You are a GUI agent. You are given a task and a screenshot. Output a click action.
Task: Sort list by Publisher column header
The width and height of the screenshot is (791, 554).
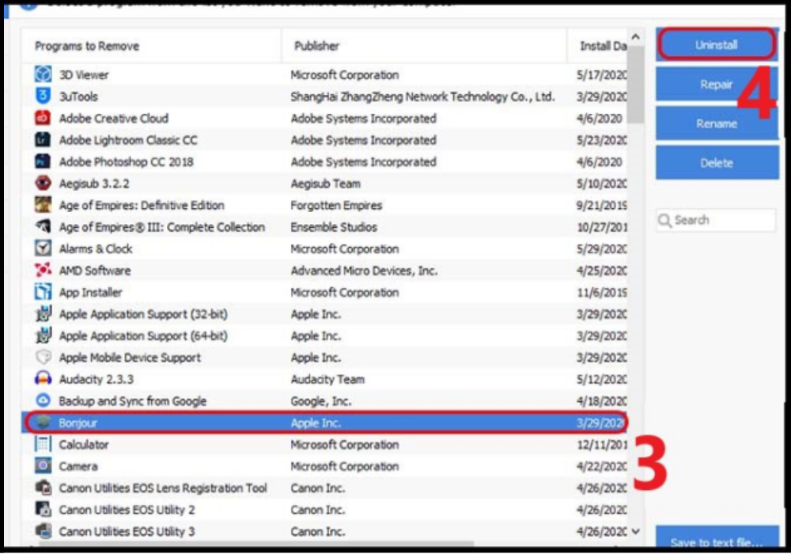click(424, 46)
